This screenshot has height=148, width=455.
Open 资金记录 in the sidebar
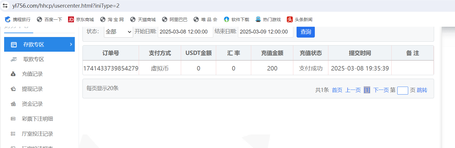[32, 104]
